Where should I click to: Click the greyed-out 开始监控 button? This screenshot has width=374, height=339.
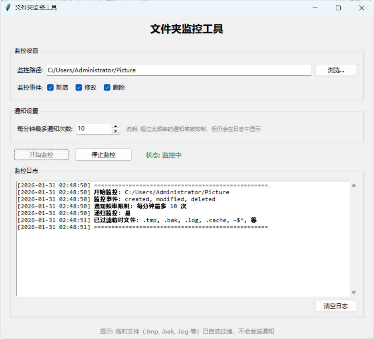[x=41, y=155]
